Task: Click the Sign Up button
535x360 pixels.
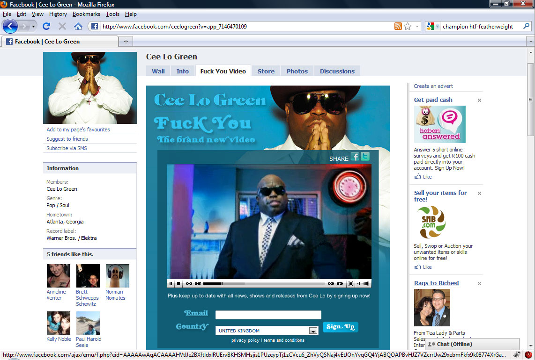Action: pos(340,327)
